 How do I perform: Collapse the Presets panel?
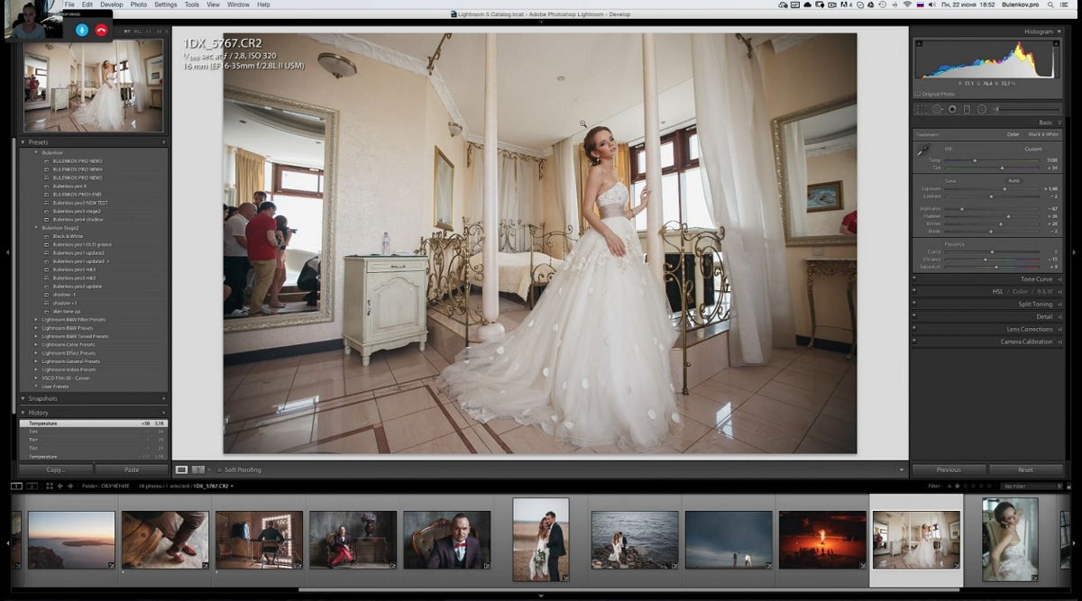tap(23, 142)
